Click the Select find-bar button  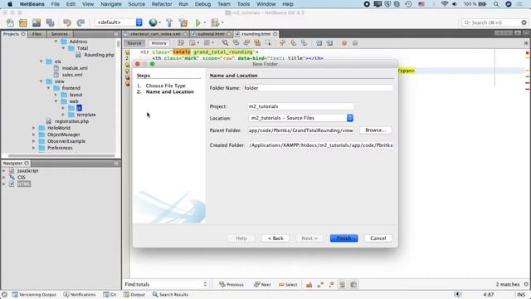click(288, 284)
